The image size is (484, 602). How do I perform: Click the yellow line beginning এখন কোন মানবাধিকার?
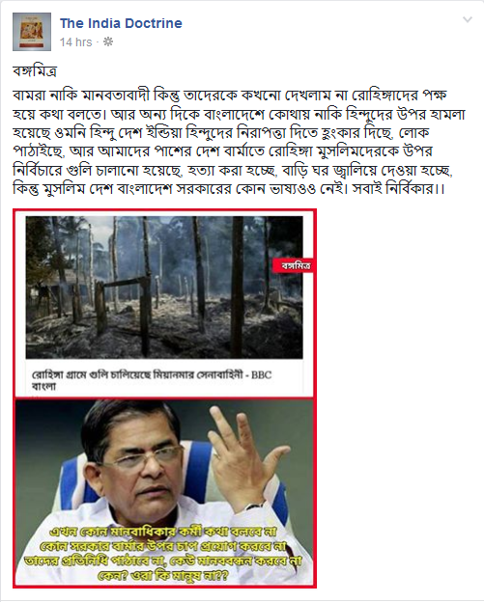(x=163, y=533)
